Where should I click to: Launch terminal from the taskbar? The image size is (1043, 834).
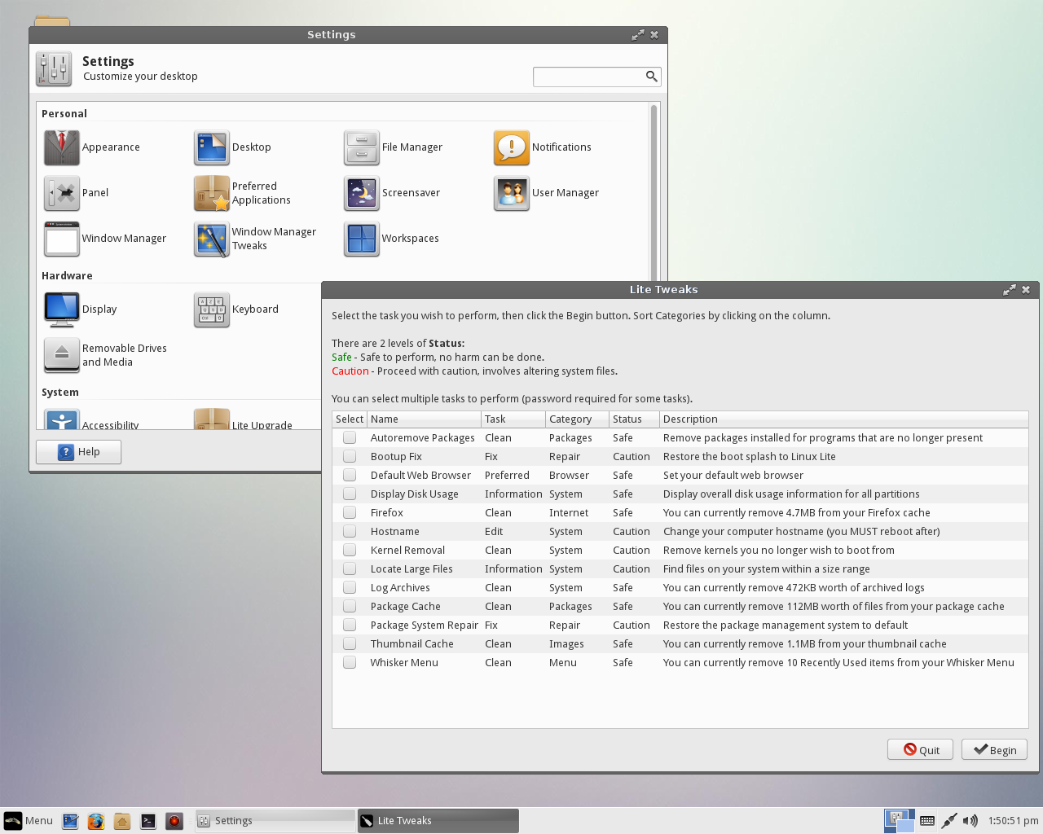coord(148,821)
